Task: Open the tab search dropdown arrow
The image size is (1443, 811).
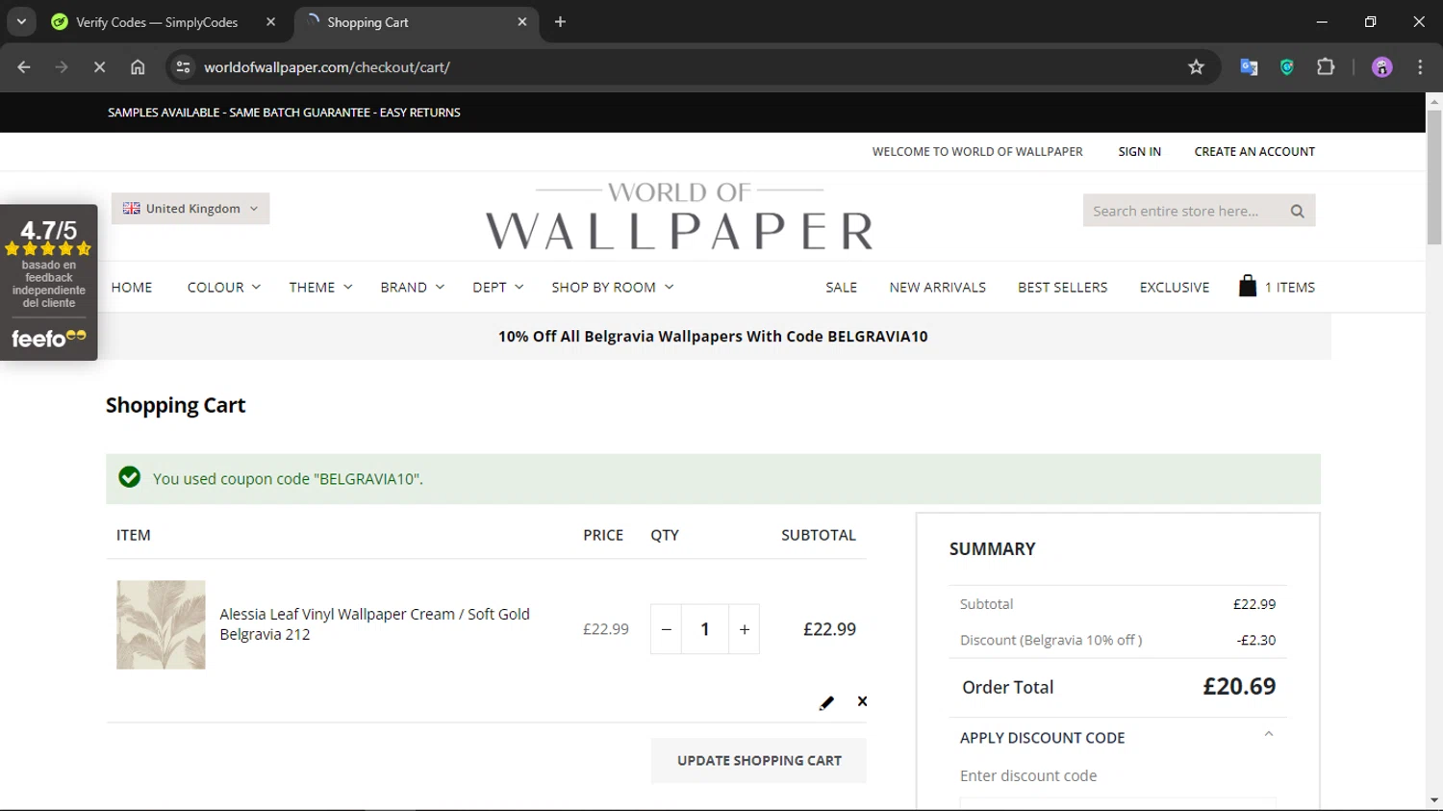Action: tap(21, 22)
